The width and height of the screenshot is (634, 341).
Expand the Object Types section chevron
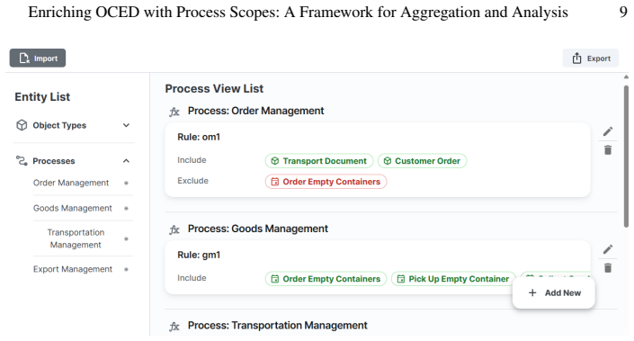(126, 125)
